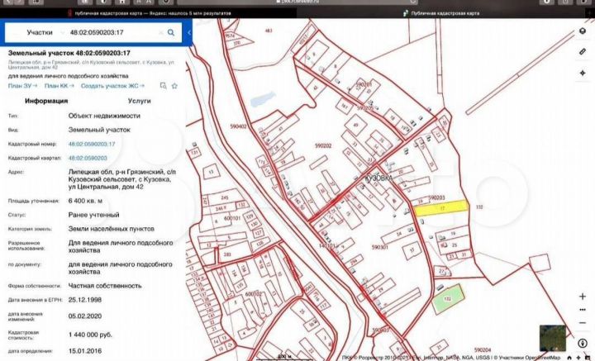Click Земли населённых пунктов value

point(112,229)
